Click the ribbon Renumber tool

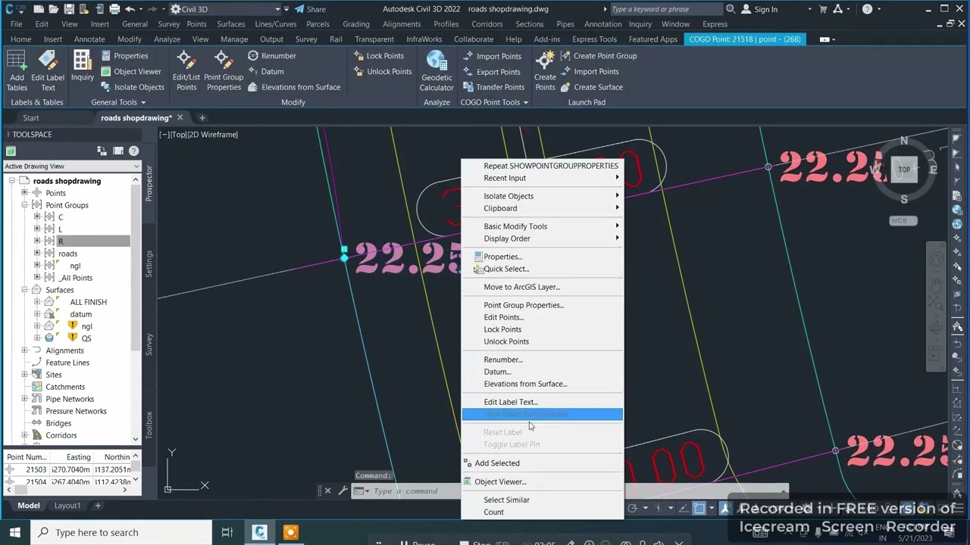pos(272,56)
